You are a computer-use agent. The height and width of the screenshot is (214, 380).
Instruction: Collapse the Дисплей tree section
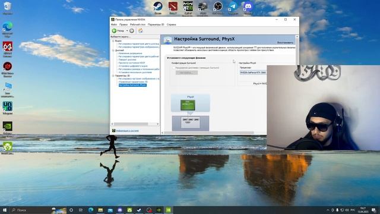113,50
